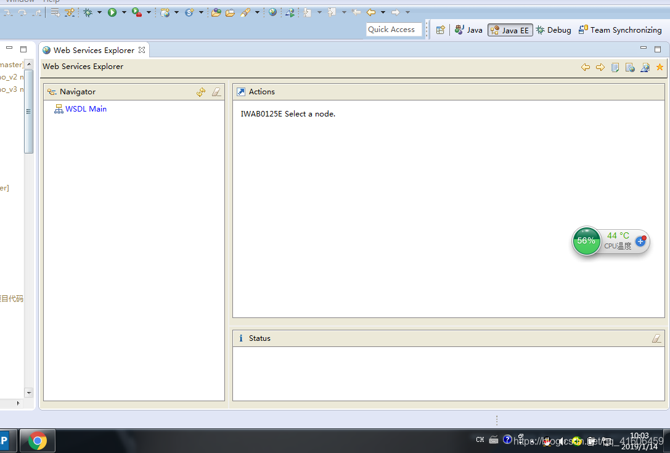Click the left panel scroll down arrow
This screenshot has width=670, height=453.
click(28, 393)
